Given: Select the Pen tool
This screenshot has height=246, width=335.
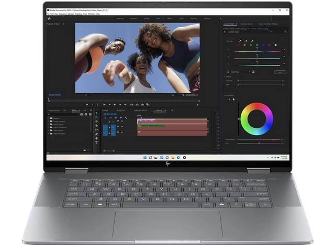Looking at the screenshot, I should tap(96, 134).
